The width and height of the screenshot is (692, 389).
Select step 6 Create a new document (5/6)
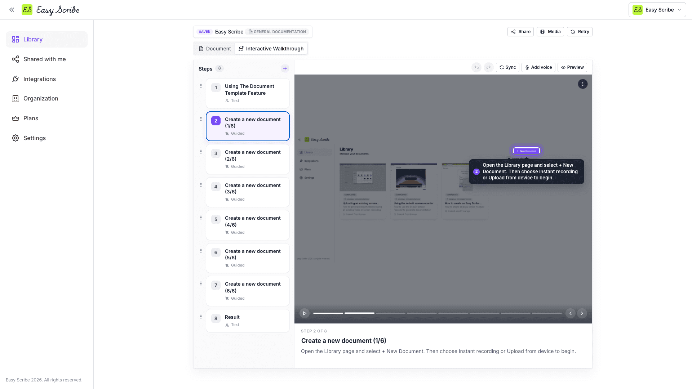[248, 258]
